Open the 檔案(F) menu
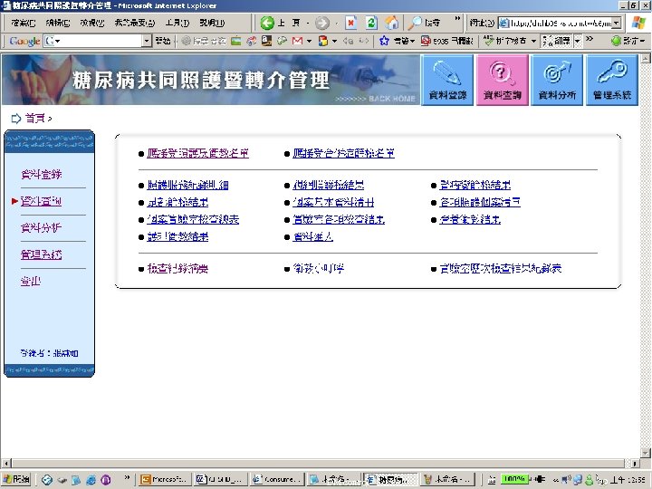 pyautogui.click(x=24, y=23)
